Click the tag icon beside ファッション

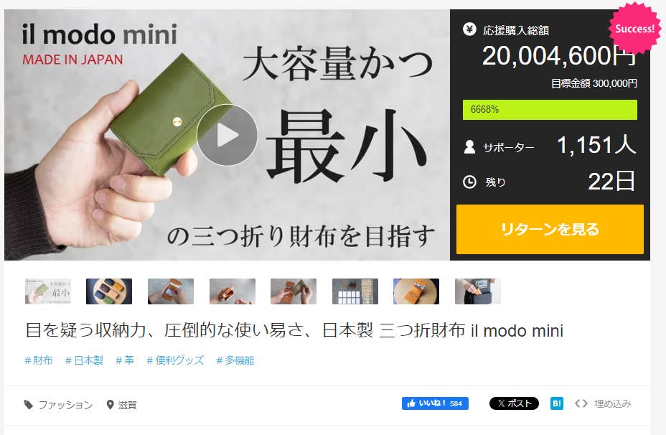click(29, 405)
